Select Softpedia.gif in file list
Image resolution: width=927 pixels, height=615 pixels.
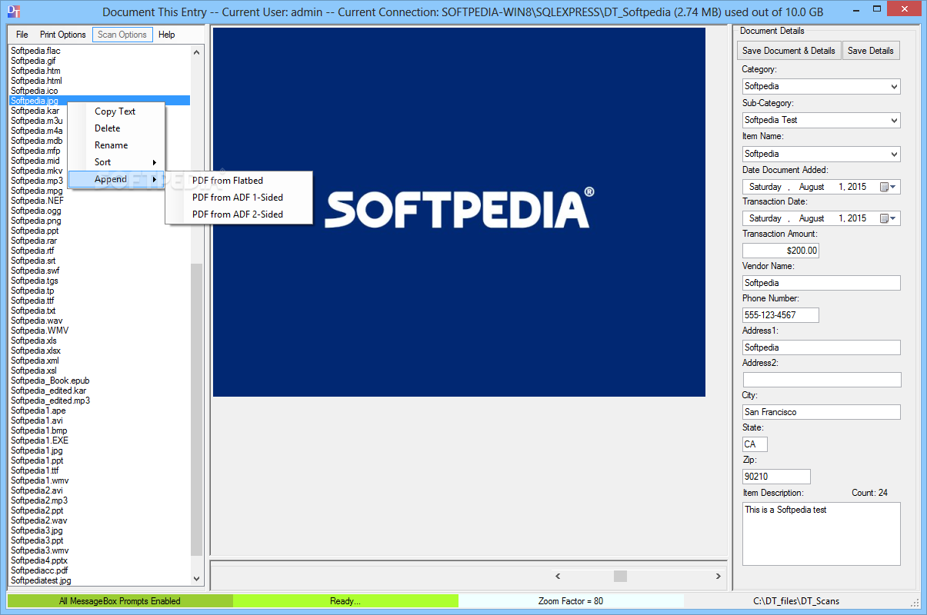(x=33, y=61)
